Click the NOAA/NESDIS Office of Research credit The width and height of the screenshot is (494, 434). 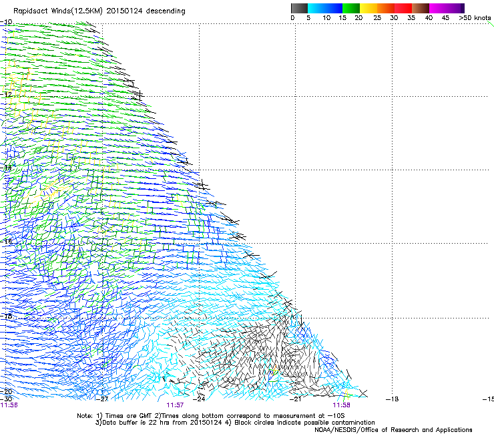coord(393,430)
